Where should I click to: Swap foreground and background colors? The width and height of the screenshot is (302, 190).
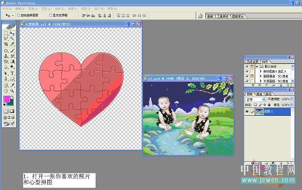(x=13, y=97)
